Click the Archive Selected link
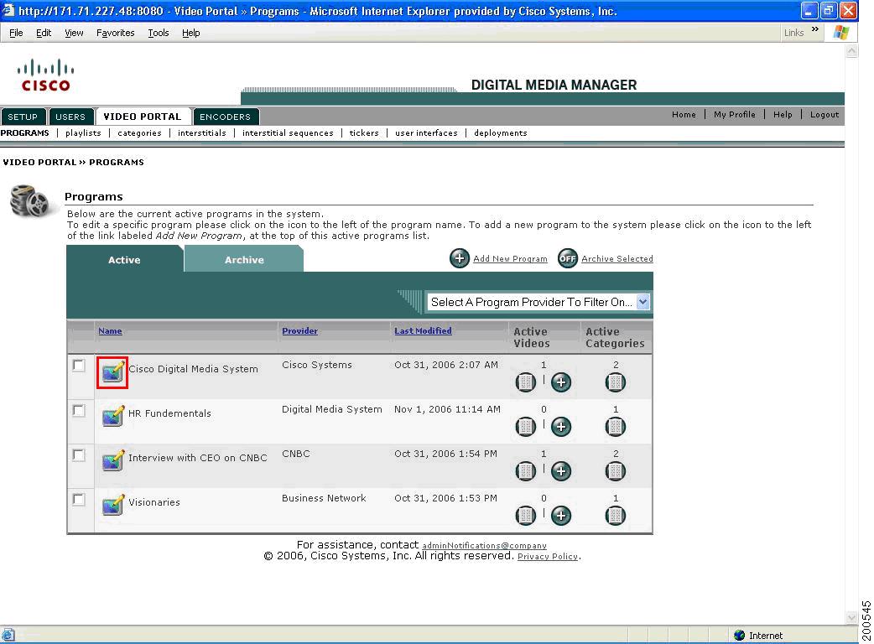The image size is (874, 644). point(617,258)
